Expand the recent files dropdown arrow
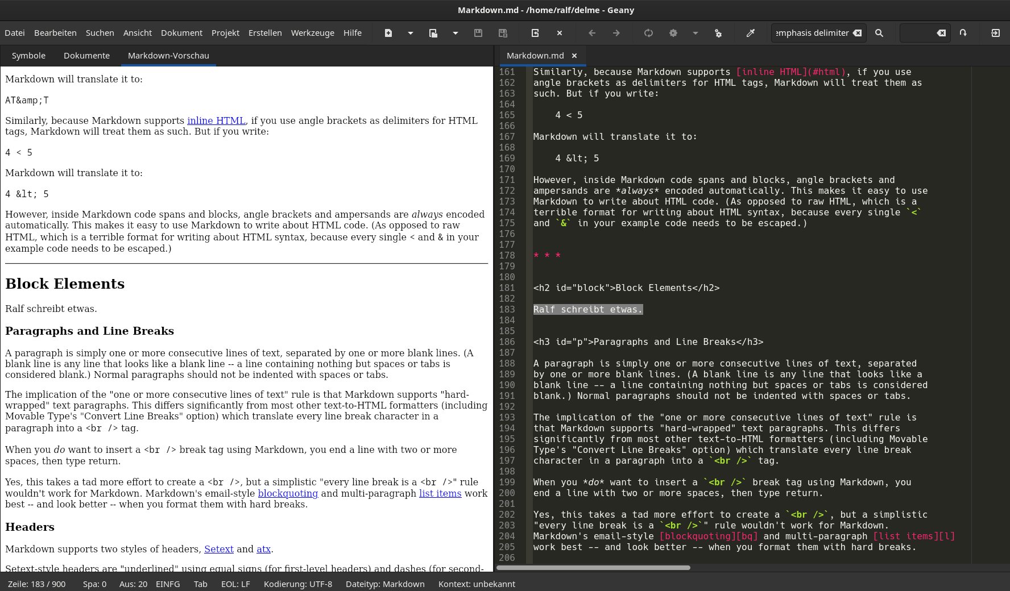Screen dimensions: 1010x591 click(x=456, y=33)
